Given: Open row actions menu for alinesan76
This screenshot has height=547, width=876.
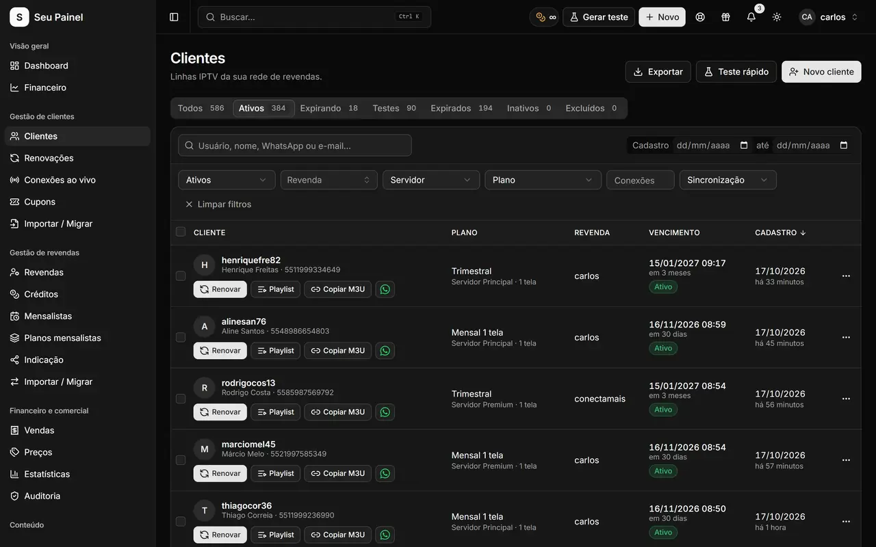Looking at the screenshot, I should [x=846, y=338].
